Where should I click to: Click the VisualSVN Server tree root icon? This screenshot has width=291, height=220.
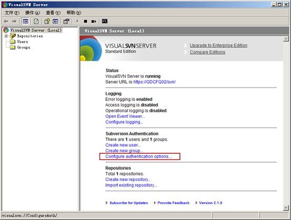tap(6, 30)
